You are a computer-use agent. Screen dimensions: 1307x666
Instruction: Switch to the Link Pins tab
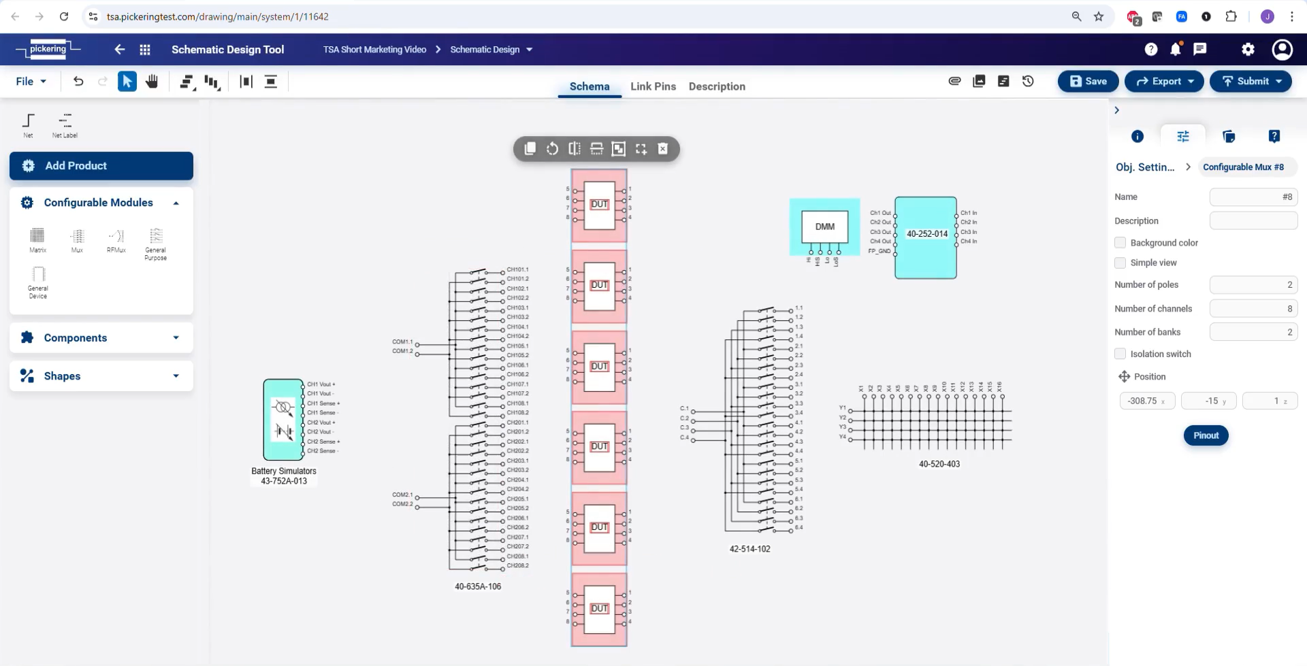click(653, 86)
